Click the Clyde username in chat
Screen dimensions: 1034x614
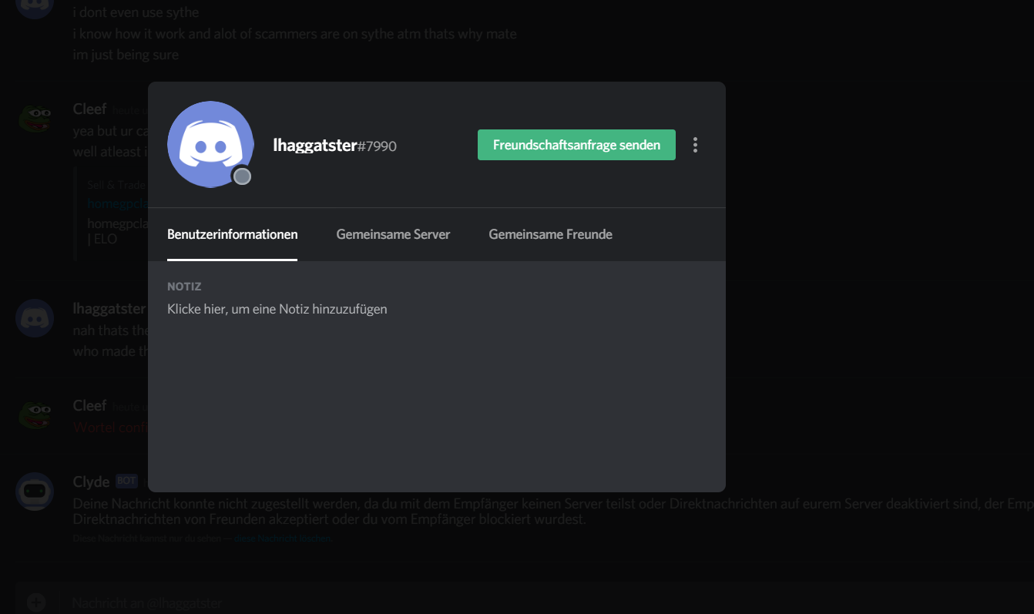[91, 481]
